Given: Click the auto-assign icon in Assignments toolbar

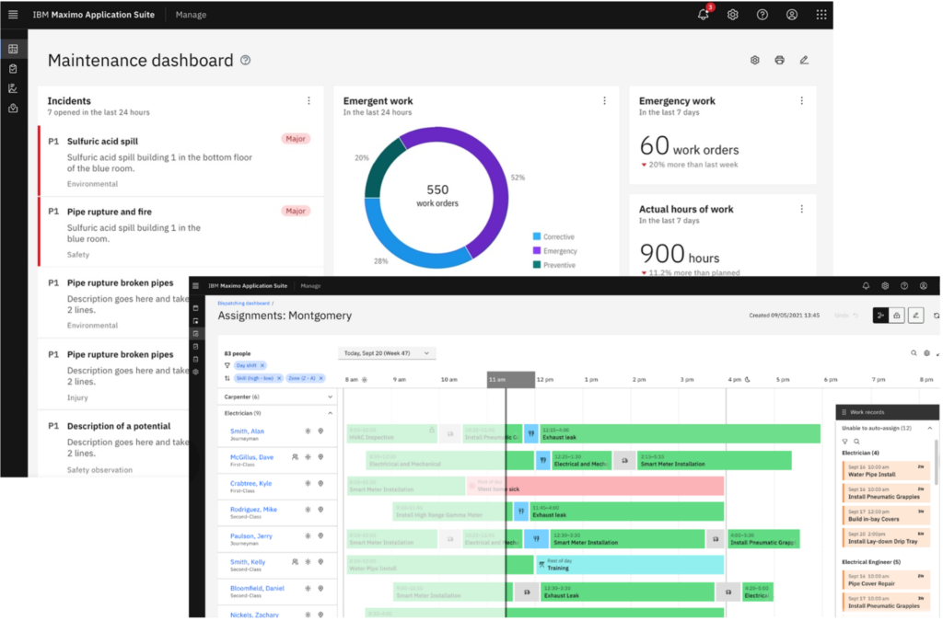Looking at the screenshot, I should tap(881, 315).
